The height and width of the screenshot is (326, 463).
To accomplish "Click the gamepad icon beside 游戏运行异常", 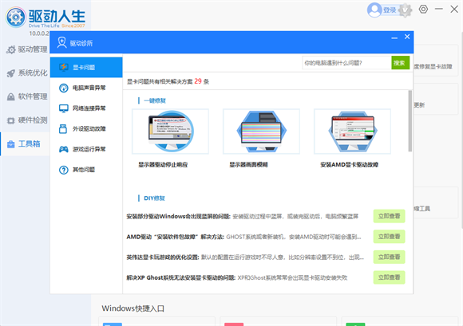I will [x=64, y=149].
